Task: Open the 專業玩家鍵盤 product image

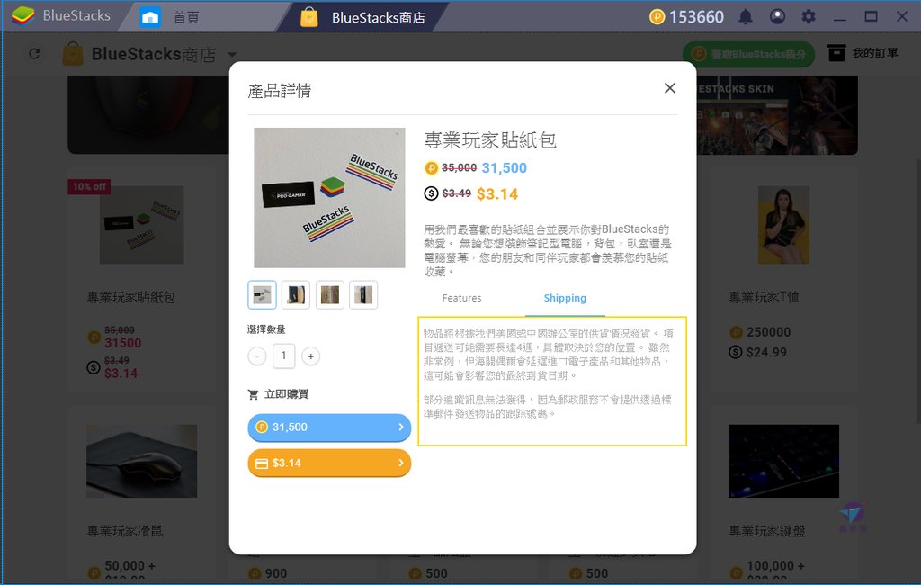Action: click(x=783, y=461)
